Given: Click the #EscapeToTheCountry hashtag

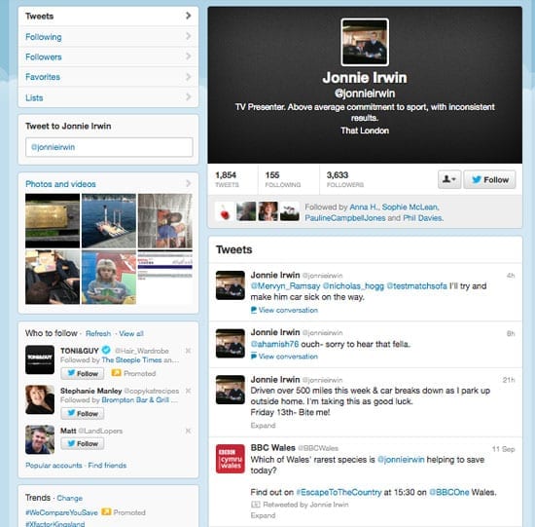Looking at the screenshot, I should [x=339, y=492].
